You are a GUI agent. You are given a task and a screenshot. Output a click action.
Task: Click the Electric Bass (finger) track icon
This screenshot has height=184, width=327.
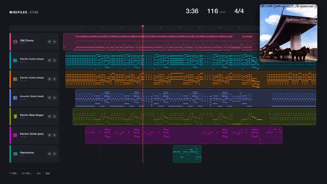pos(15,117)
